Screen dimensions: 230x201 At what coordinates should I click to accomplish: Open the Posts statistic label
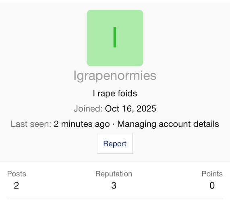pos(17,174)
